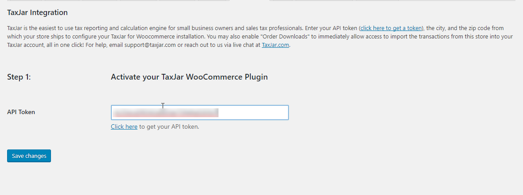Viewport: 523px width, 195px height.
Task: Click the support@taxjar.com email text
Action: click(150, 45)
